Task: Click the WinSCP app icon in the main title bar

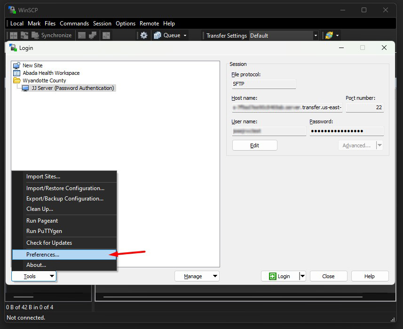Action: click(12, 10)
